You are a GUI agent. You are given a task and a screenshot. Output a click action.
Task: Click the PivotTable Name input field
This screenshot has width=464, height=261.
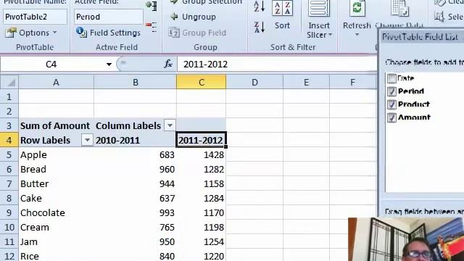click(35, 17)
